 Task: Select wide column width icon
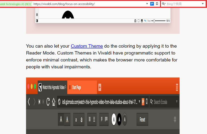point(106,119)
